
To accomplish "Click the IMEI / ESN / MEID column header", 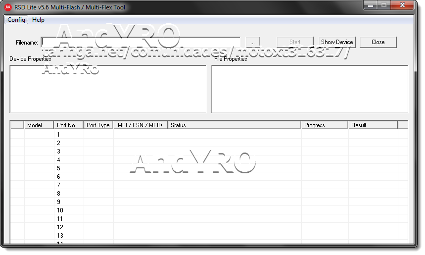I will tap(140, 125).
